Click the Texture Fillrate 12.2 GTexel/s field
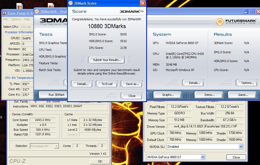 (230, 107)
